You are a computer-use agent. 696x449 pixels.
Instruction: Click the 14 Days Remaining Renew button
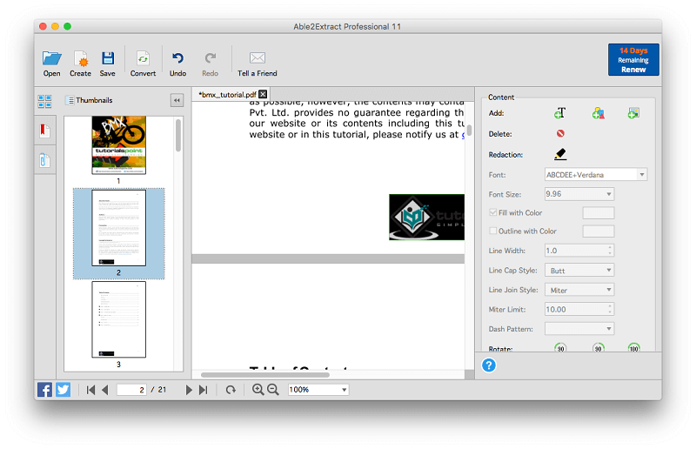pos(633,59)
